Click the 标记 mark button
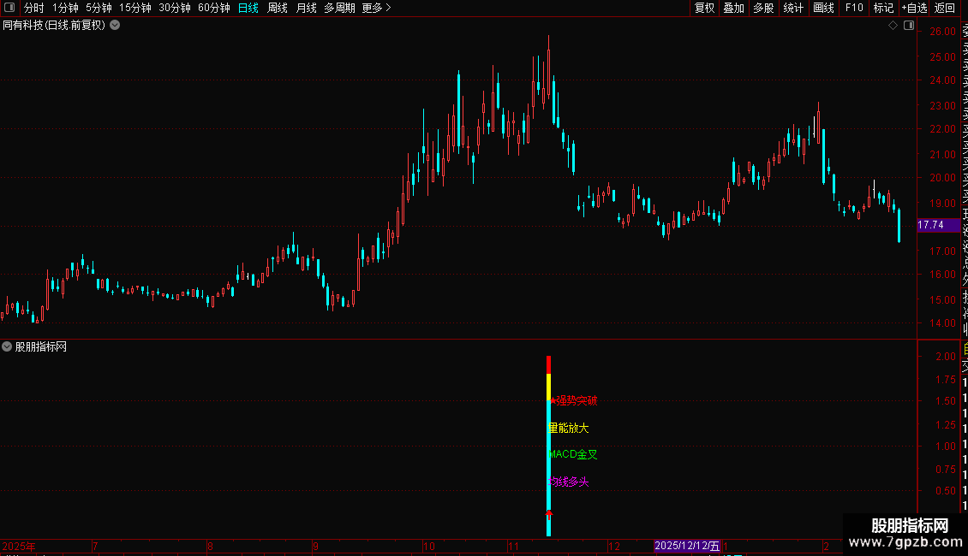Screen dimensions: 968x556 883,8
